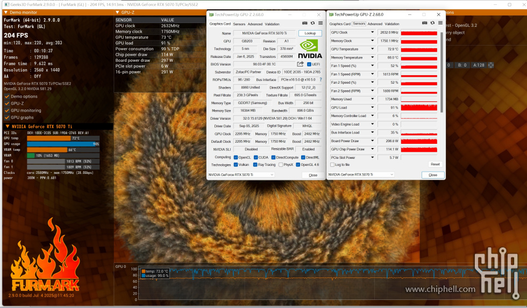Enable Log to file checkbox
Viewport: 527px width, 308px height.
[x=332, y=165]
